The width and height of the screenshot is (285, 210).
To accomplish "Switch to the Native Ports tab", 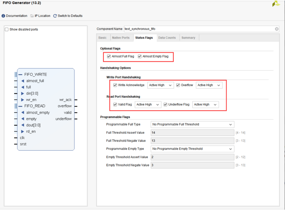I will pyautogui.click(x=121, y=38).
